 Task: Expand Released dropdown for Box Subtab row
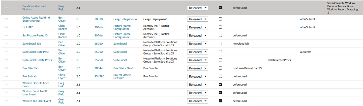coord(197,76)
